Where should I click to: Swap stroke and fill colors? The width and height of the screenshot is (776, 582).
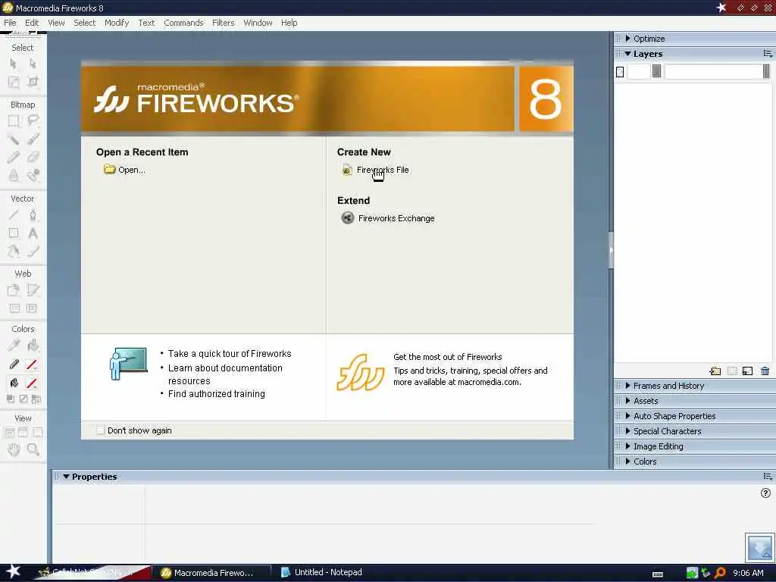coord(36,399)
